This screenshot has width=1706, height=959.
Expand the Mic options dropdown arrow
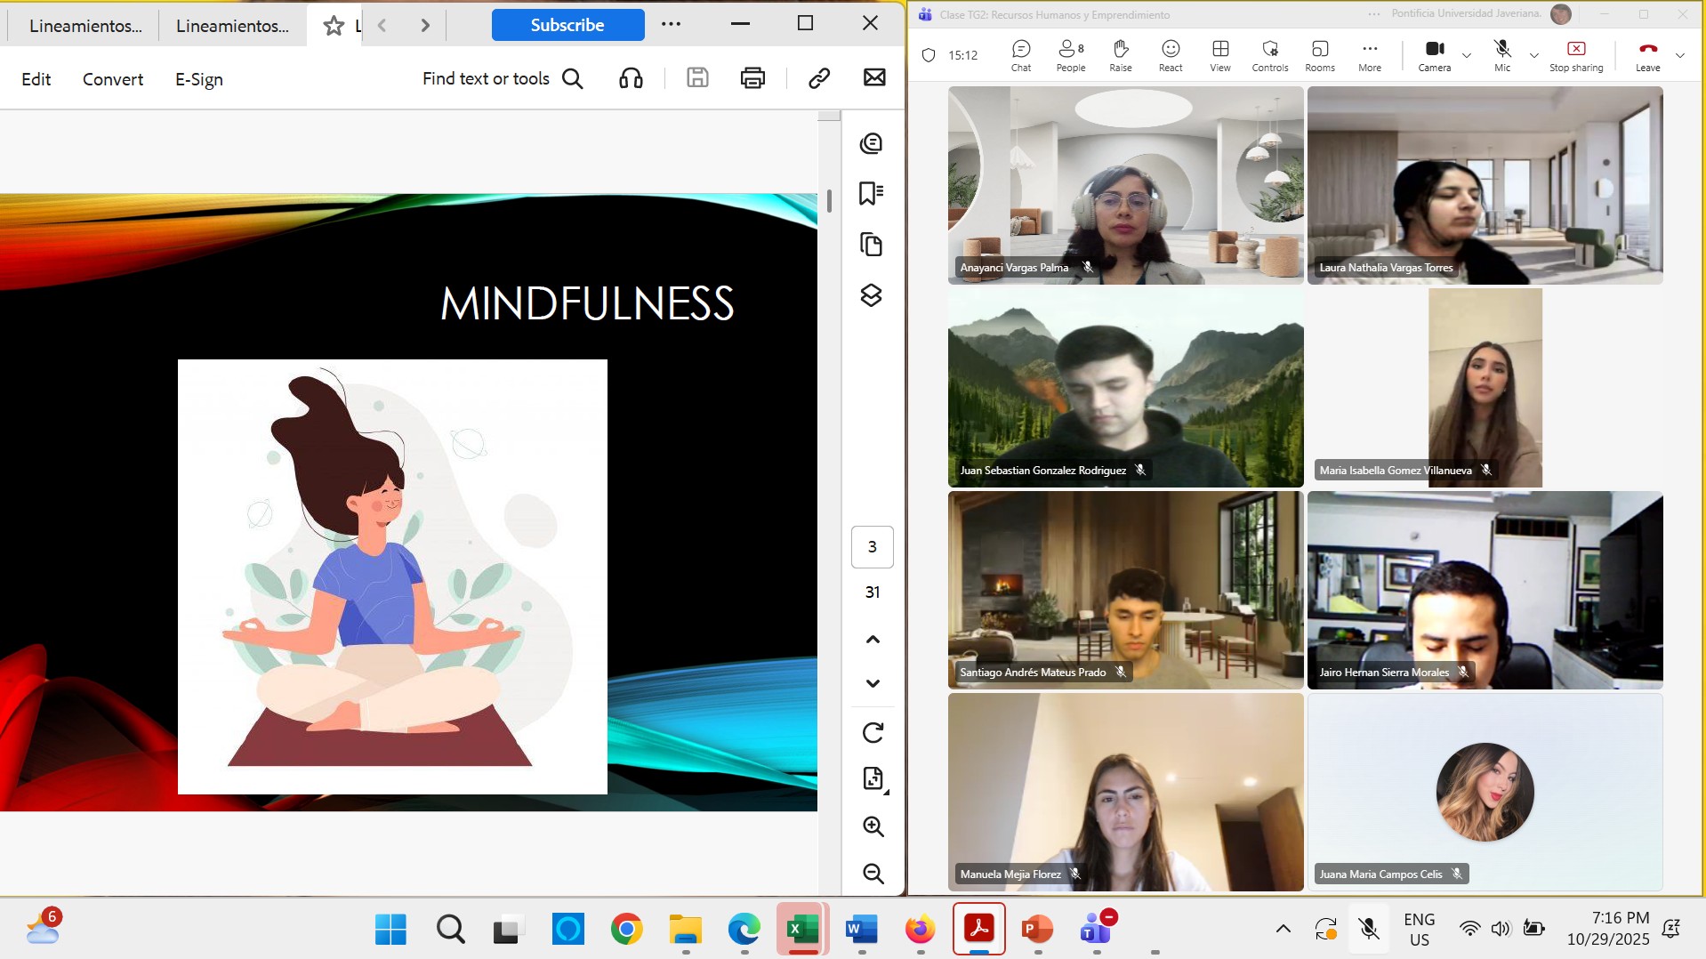(x=1533, y=55)
